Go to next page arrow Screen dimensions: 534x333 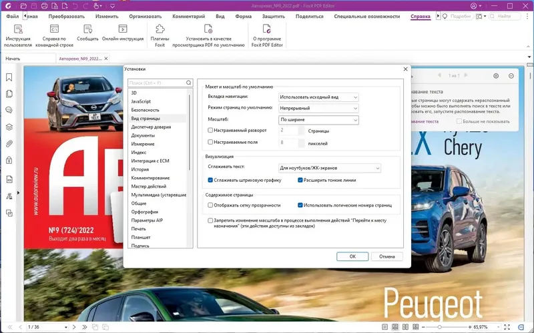tap(74, 327)
